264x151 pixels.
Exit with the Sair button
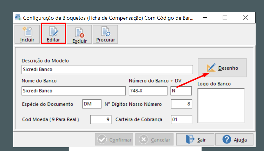(195, 139)
